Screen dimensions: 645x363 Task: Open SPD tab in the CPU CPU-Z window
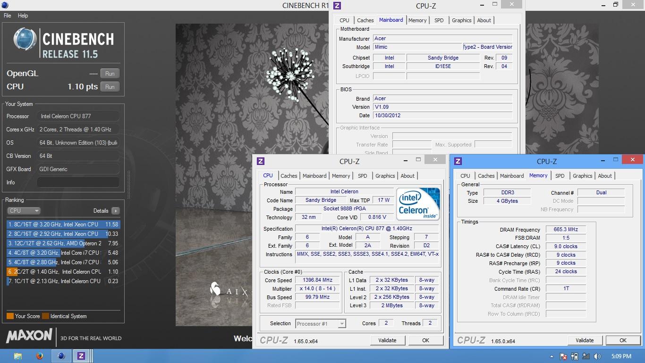click(362, 176)
